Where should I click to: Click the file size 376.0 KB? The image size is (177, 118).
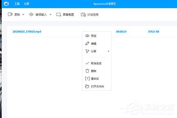pos(153,31)
